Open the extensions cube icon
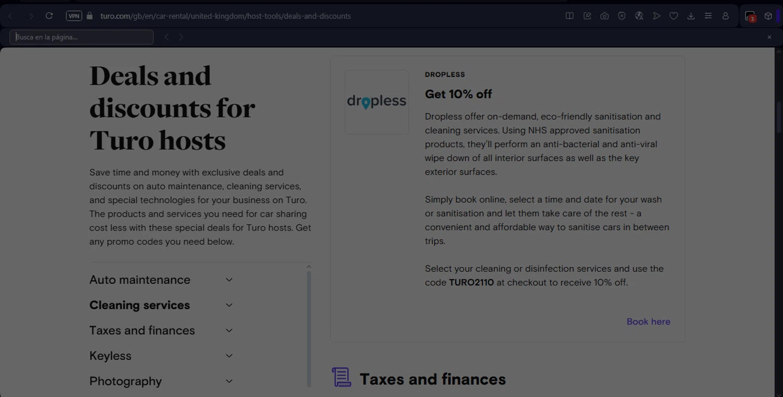Viewport: 783px width, 397px height. pos(768,16)
